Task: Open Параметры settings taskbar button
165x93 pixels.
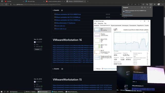Action: [16, 92]
